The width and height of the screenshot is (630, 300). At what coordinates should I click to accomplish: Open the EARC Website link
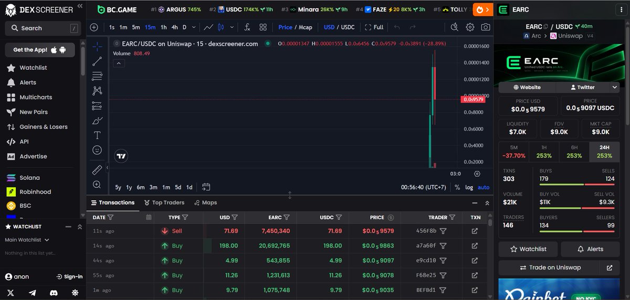[x=527, y=87]
